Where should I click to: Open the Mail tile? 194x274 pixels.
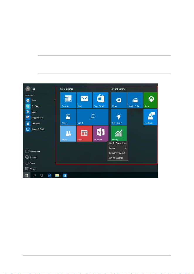tap(84, 100)
